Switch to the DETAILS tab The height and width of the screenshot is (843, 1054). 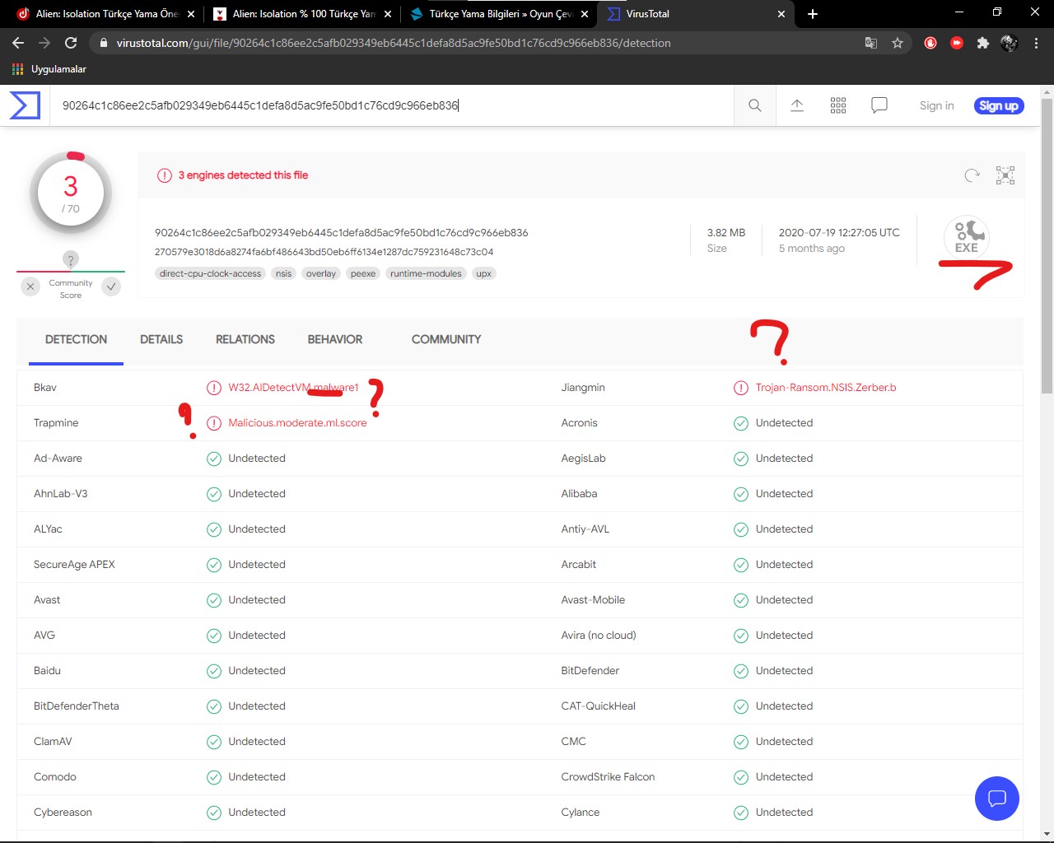[x=161, y=339]
